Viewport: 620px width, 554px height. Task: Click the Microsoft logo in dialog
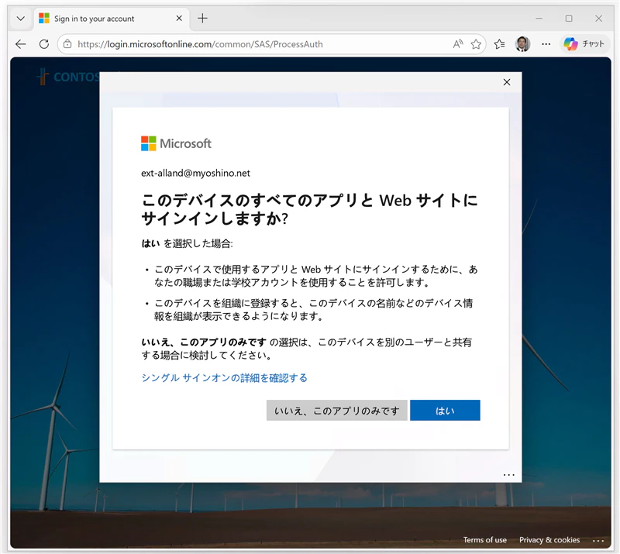(x=177, y=143)
